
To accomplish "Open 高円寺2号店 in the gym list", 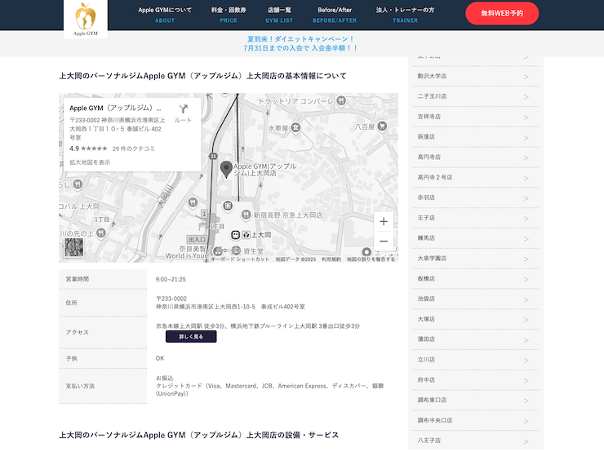I will coord(476,178).
